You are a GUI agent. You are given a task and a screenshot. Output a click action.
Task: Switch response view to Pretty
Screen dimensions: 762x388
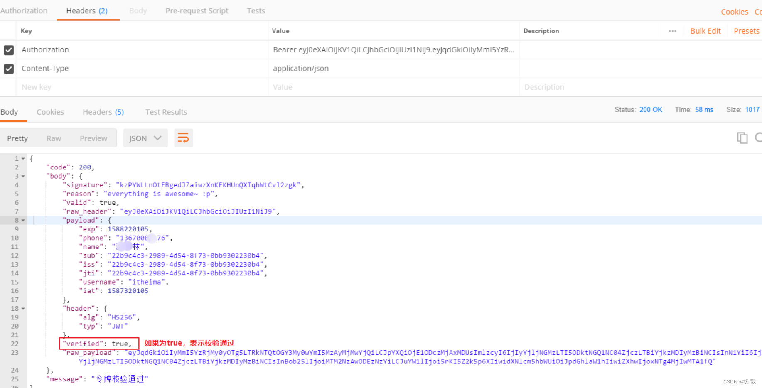(x=17, y=138)
